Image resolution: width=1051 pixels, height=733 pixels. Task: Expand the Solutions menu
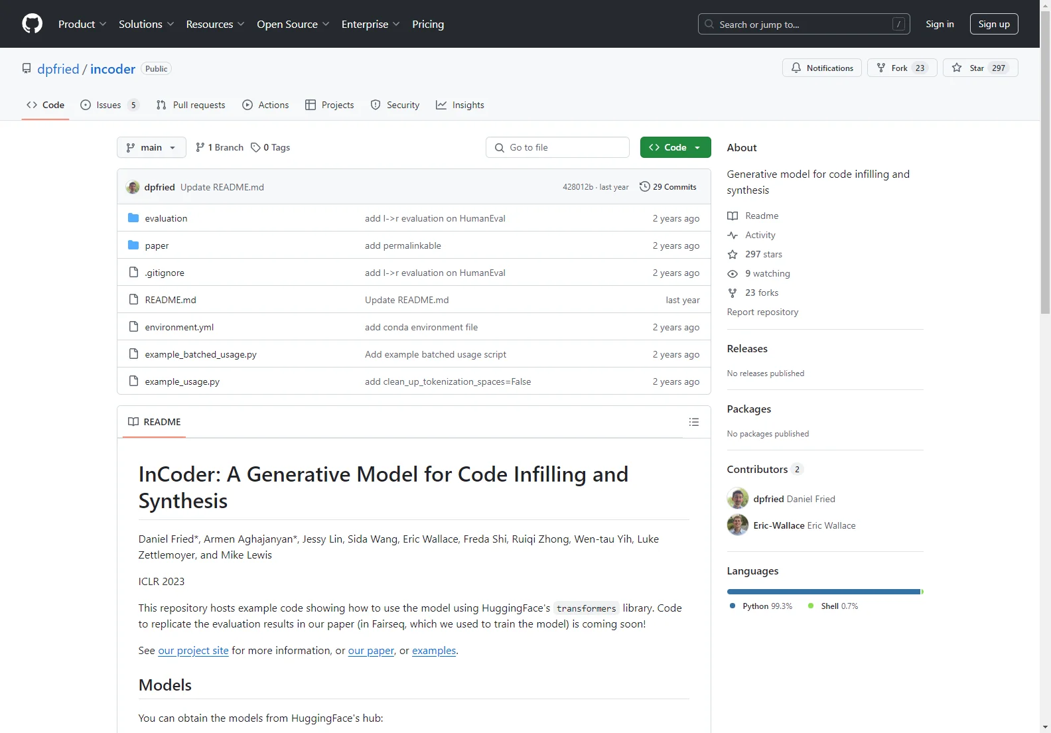[x=147, y=24]
